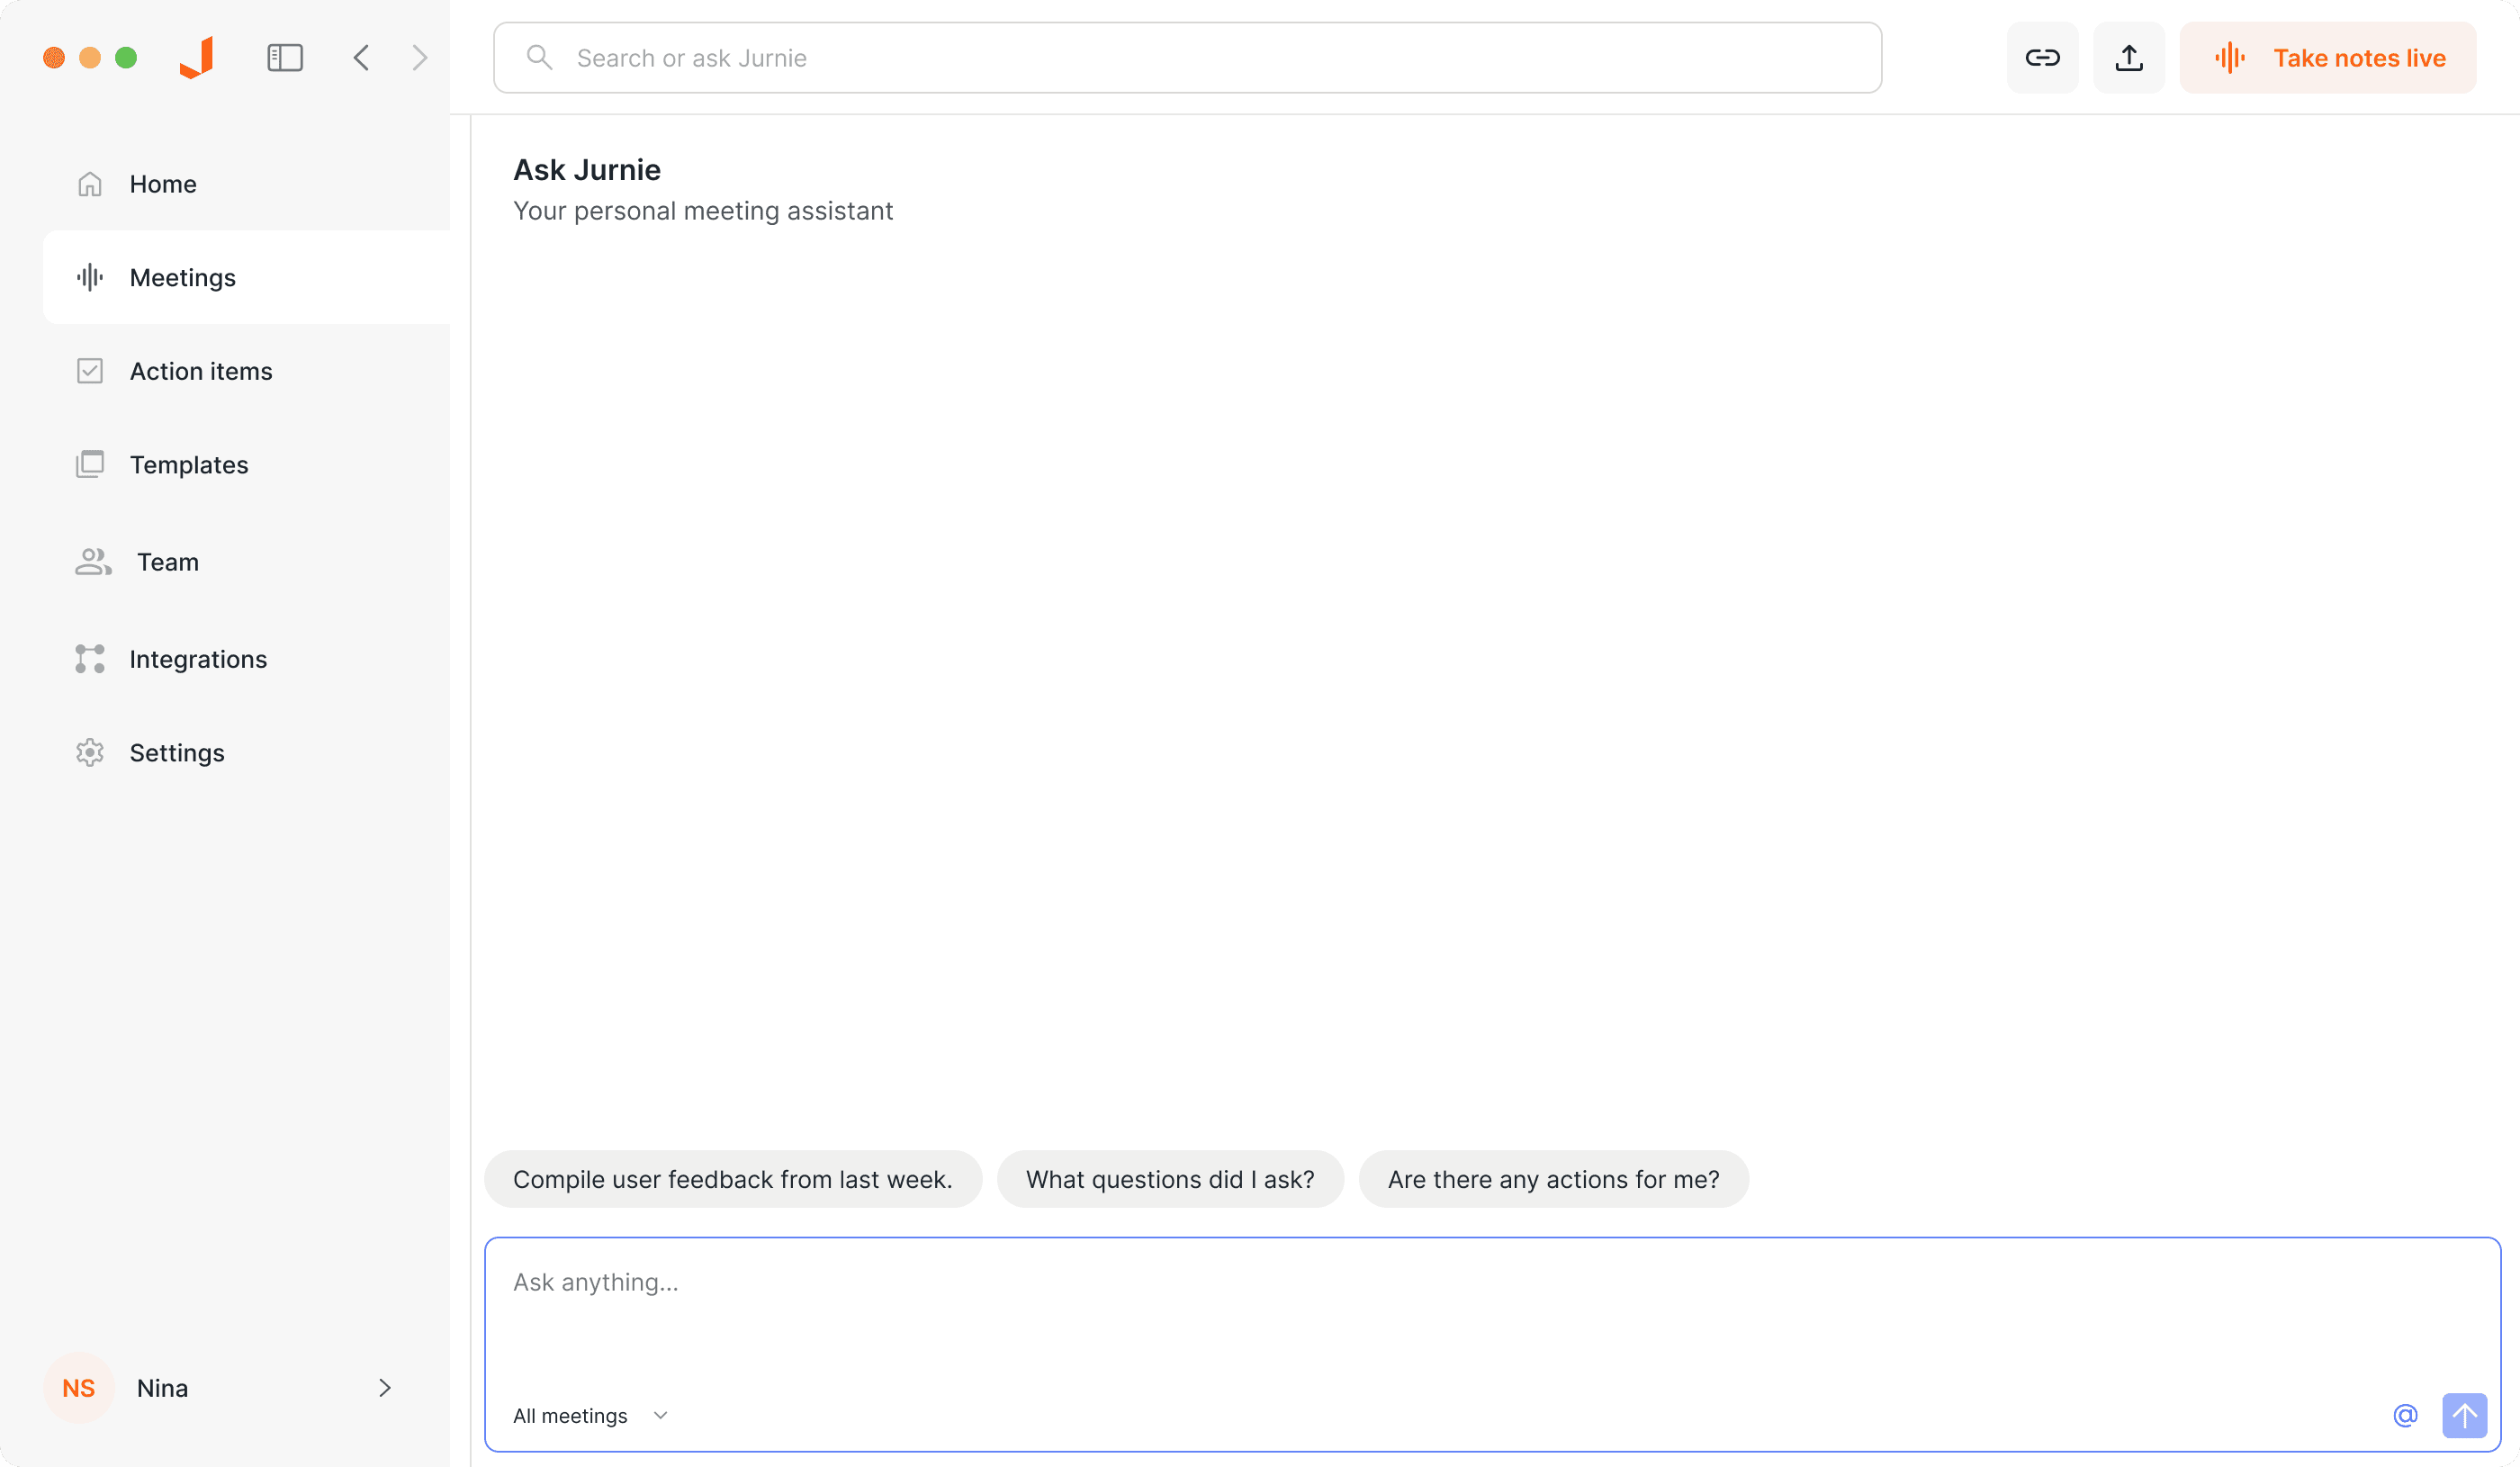Click the blue send arrow button
Screen dimensions: 2520x1467
[2464, 1415]
